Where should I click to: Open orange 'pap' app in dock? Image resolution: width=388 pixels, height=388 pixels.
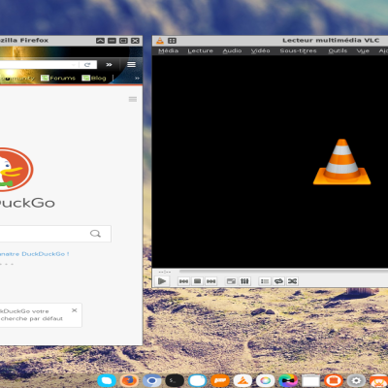coord(220,380)
